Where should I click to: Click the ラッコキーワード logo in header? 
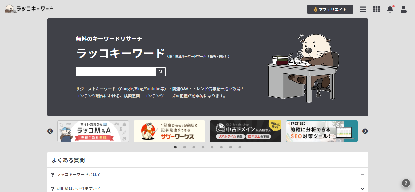click(x=29, y=9)
